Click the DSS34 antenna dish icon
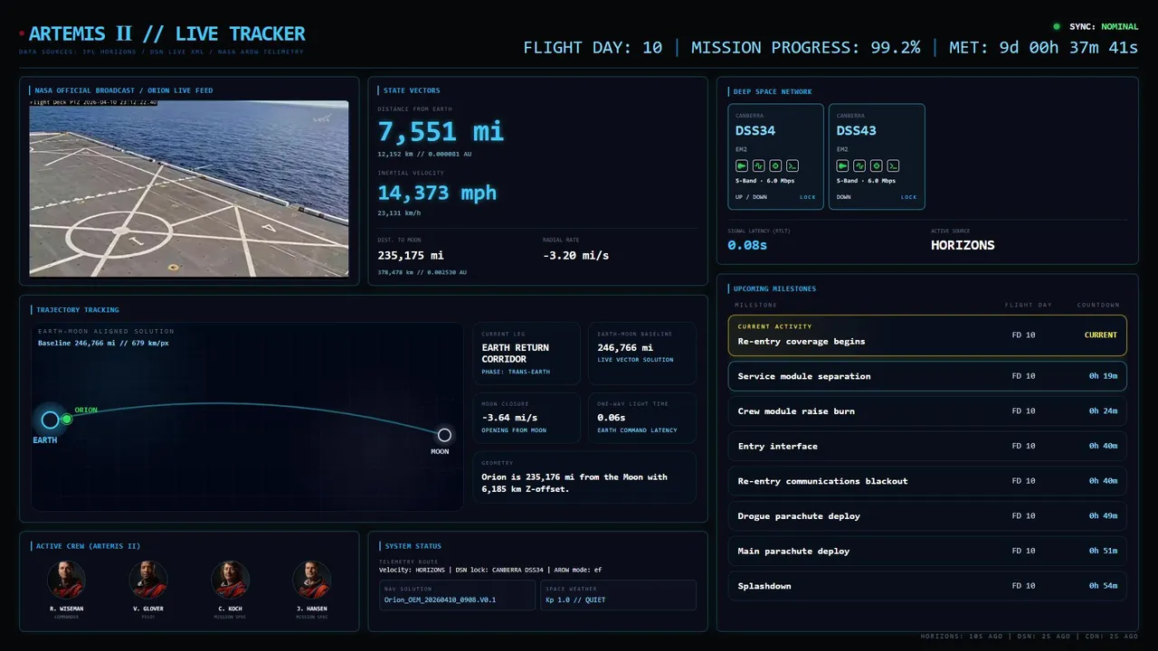The width and height of the screenshot is (1158, 651). pyautogui.click(x=741, y=166)
